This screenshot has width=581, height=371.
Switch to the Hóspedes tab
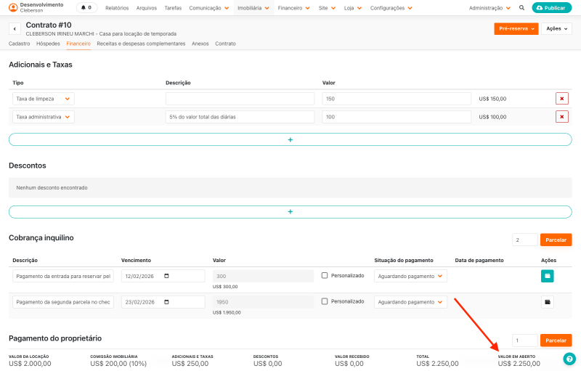click(48, 44)
